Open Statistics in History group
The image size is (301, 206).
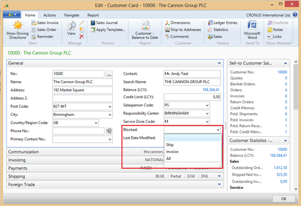click(218, 30)
